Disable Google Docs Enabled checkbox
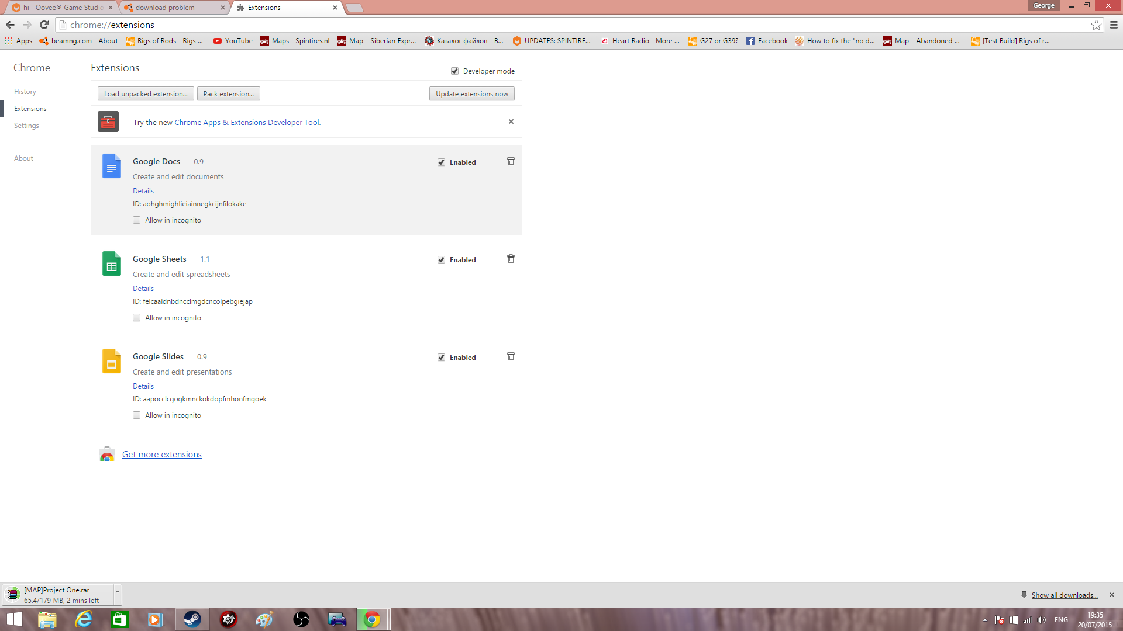Screen dimensions: 1123x631 click(441, 162)
